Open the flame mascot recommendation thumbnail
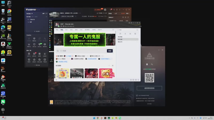 pyautogui.click(x=63, y=73)
